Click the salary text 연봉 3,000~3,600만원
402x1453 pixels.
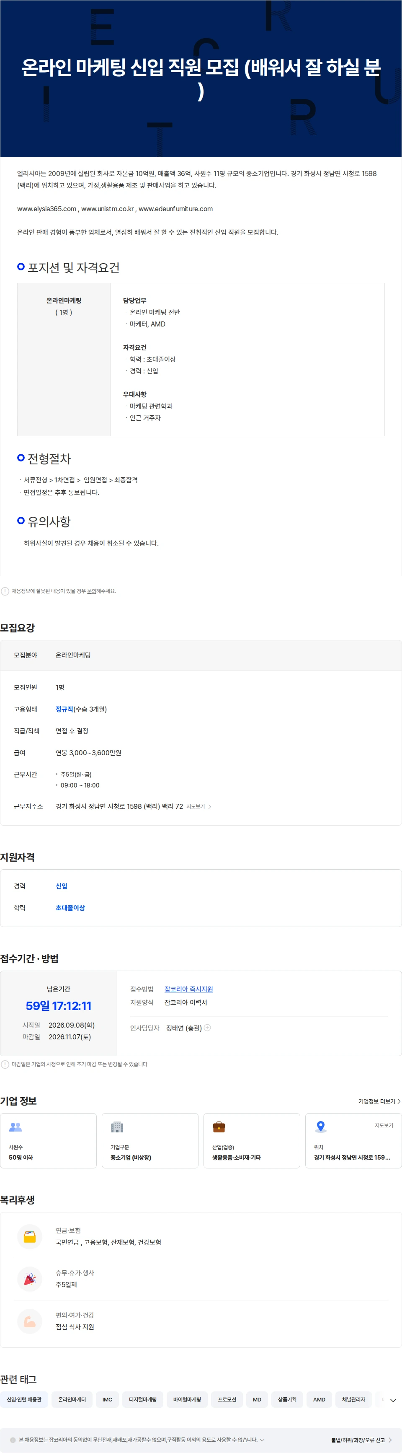click(88, 752)
